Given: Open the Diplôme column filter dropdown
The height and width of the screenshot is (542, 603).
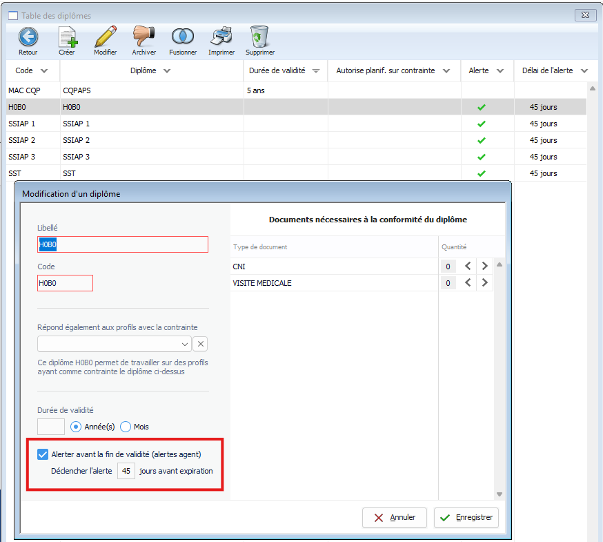Looking at the screenshot, I should [x=167, y=71].
